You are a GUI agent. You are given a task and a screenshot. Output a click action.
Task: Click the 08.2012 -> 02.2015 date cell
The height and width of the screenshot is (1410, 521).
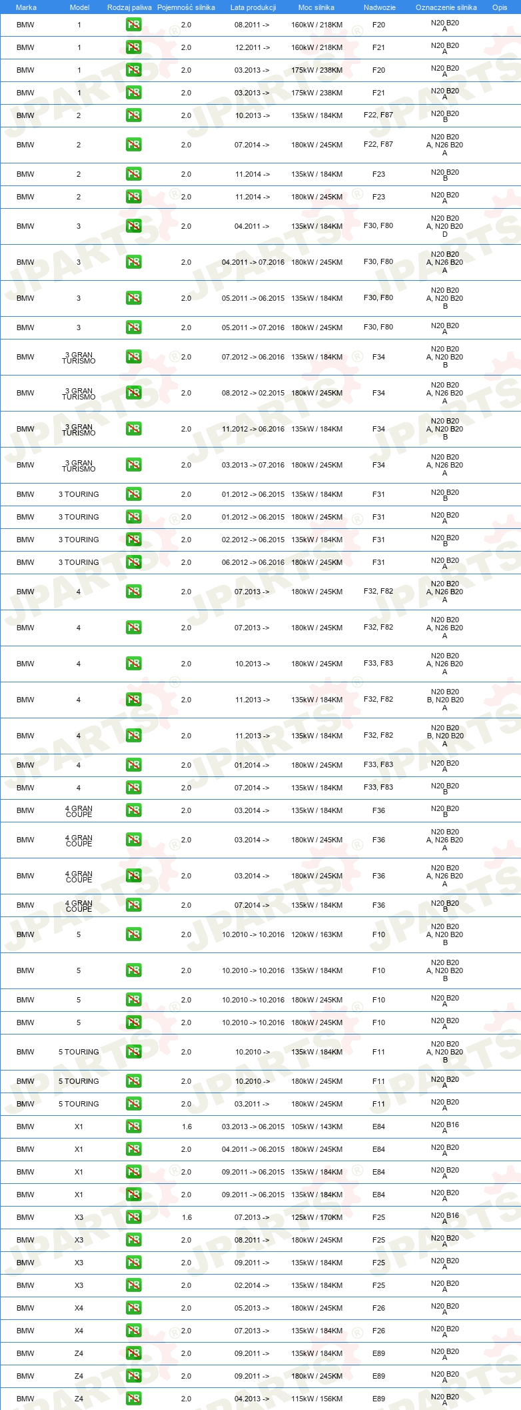[x=253, y=393]
